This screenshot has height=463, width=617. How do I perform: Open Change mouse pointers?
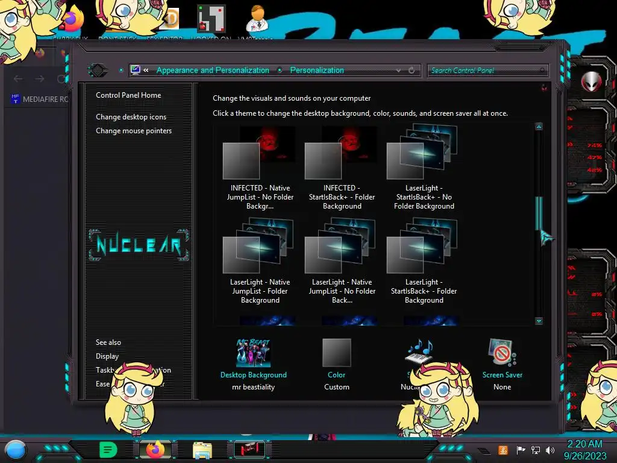(134, 131)
